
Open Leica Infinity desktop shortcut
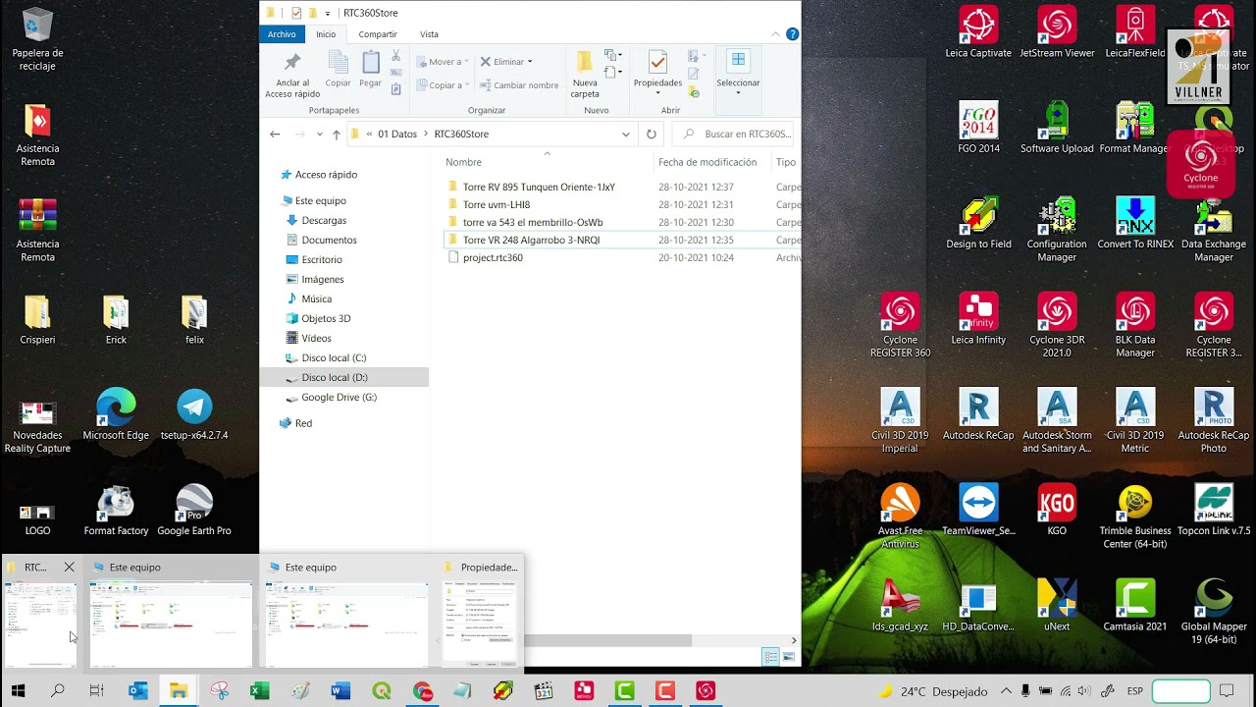(978, 319)
